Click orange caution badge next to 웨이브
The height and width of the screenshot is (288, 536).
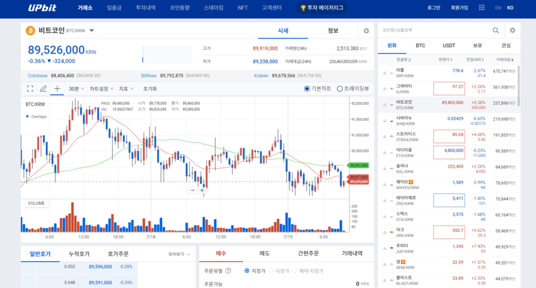pos(411,181)
